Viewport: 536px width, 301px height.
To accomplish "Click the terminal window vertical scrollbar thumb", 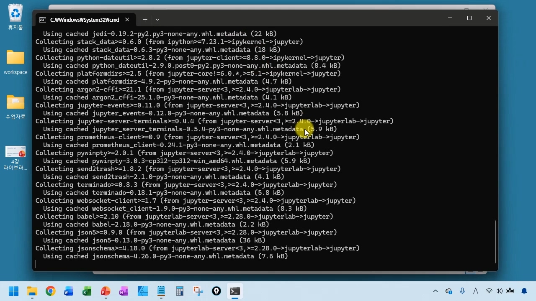I will (x=496, y=242).
